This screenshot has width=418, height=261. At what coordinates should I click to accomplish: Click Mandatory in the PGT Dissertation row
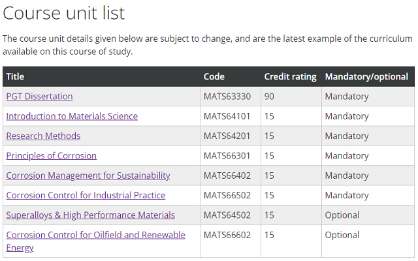click(x=347, y=97)
